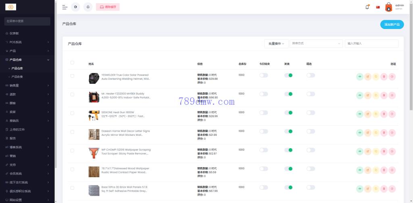The width and height of the screenshot is (413, 203).
Task: Disable 发表 toggle for YESWELDER helmet
Action: point(288,75)
